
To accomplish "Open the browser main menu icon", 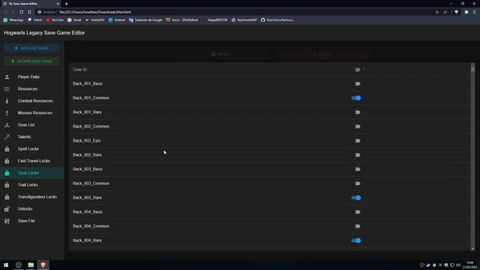I will click(475, 12).
